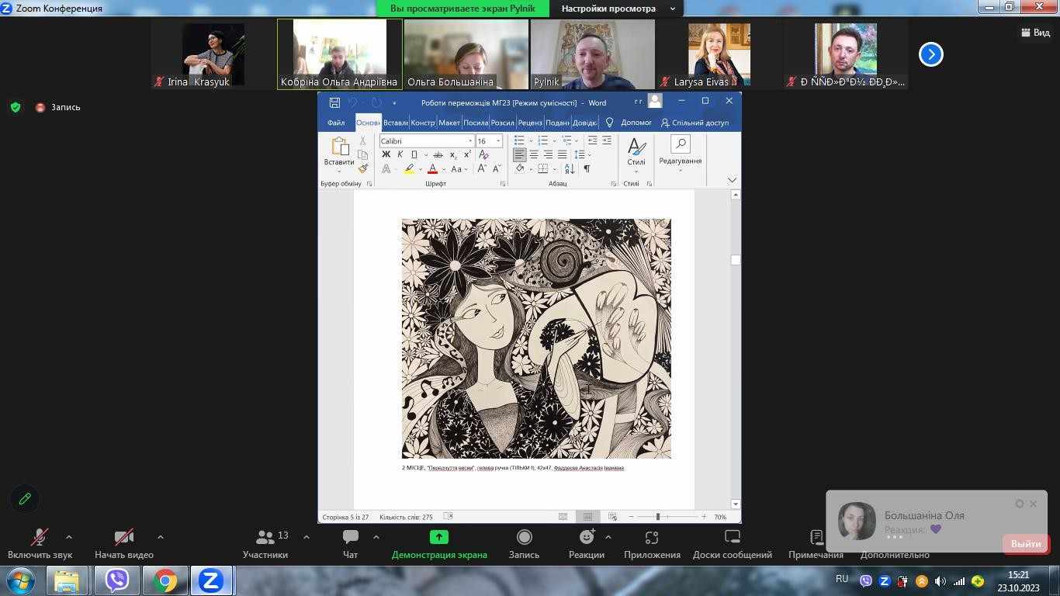The height and width of the screenshot is (596, 1060).
Task: Save the Word document with the floppy icon
Action: [x=334, y=102]
